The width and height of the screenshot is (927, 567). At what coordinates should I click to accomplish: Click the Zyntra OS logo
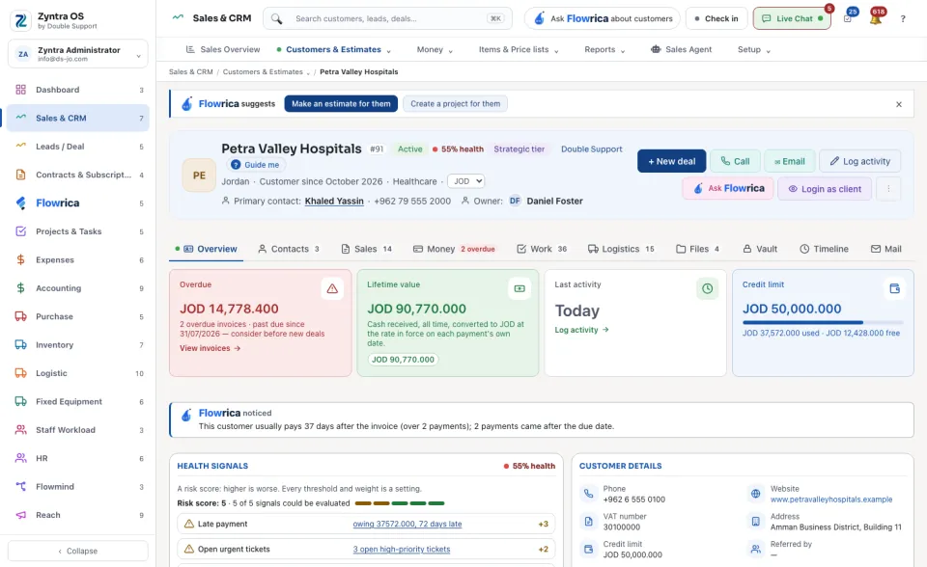pos(20,20)
